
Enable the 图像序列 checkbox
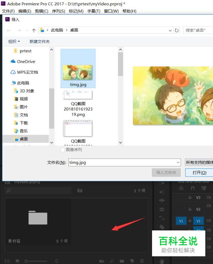[x=62, y=150]
